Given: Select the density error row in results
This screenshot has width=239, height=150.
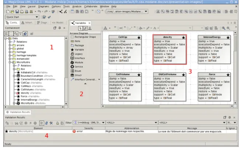Looking at the screenshot, I should 121,132.
